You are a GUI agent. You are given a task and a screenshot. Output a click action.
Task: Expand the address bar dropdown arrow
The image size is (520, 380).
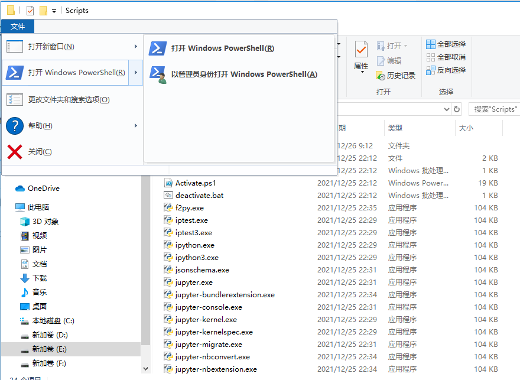[447, 109]
